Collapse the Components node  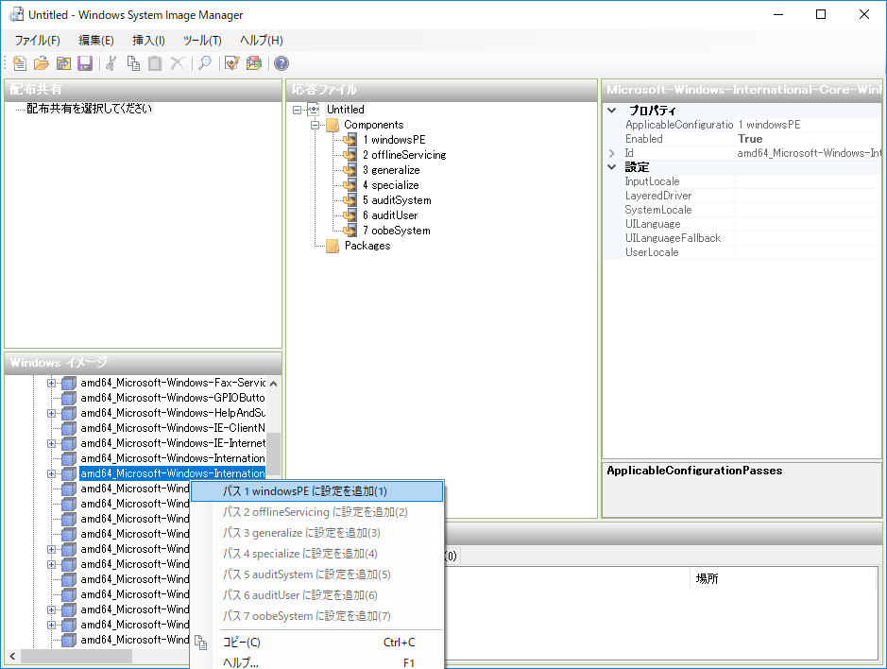pyautogui.click(x=316, y=125)
